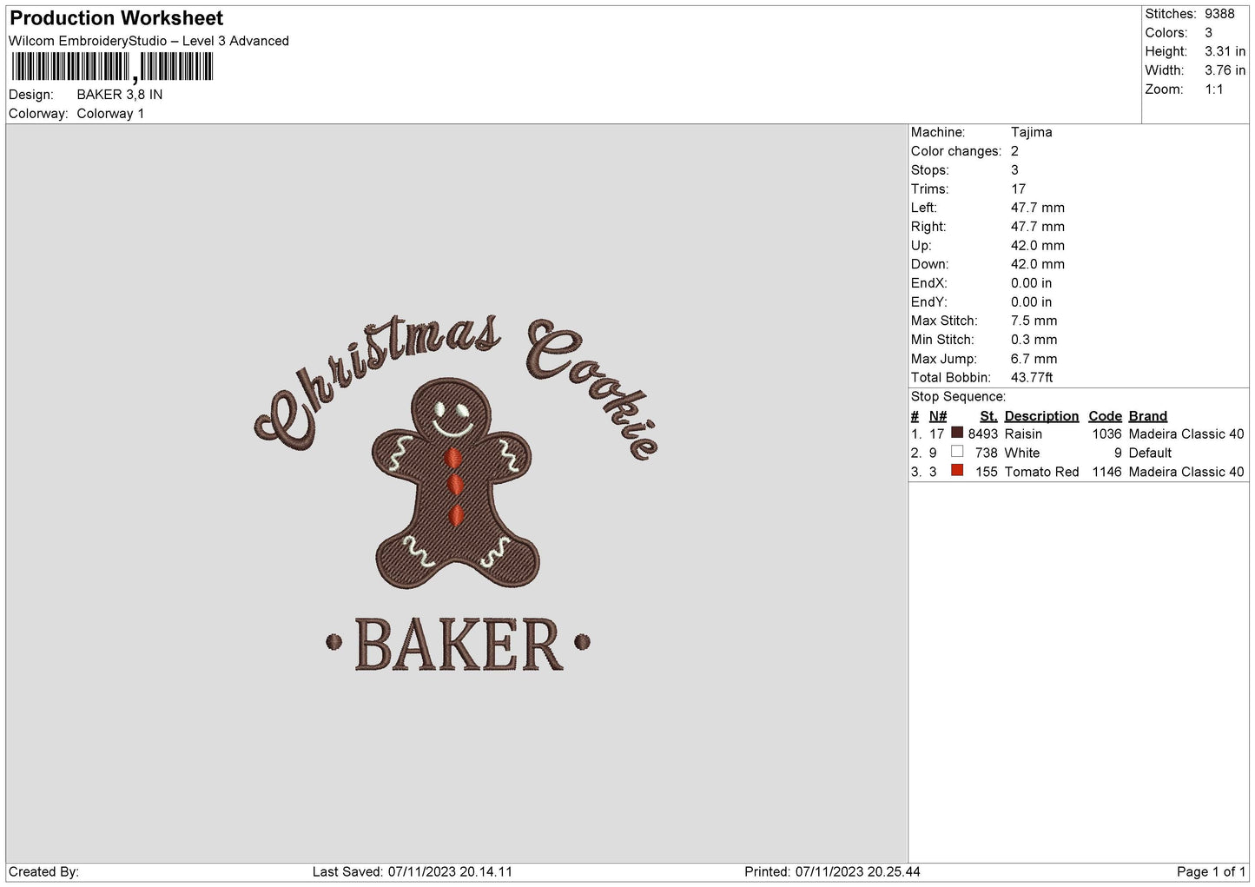Click the thread code '1146'
This screenshot has width=1255, height=887.
pos(1106,472)
